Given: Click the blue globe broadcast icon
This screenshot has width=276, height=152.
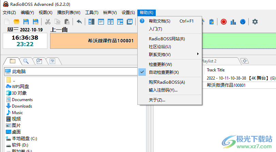Looking at the screenshot, I should click(x=243, y=22).
